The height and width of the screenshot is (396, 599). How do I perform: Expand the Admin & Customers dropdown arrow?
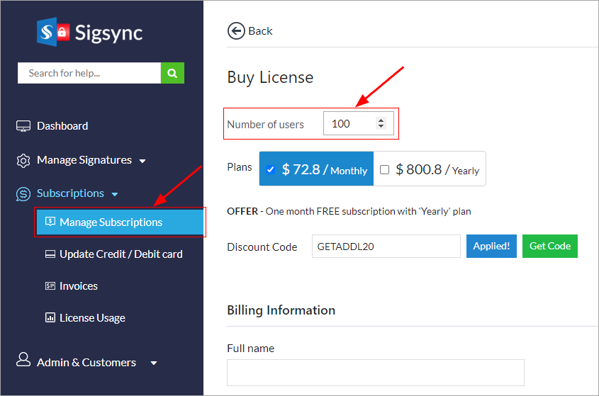(154, 363)
